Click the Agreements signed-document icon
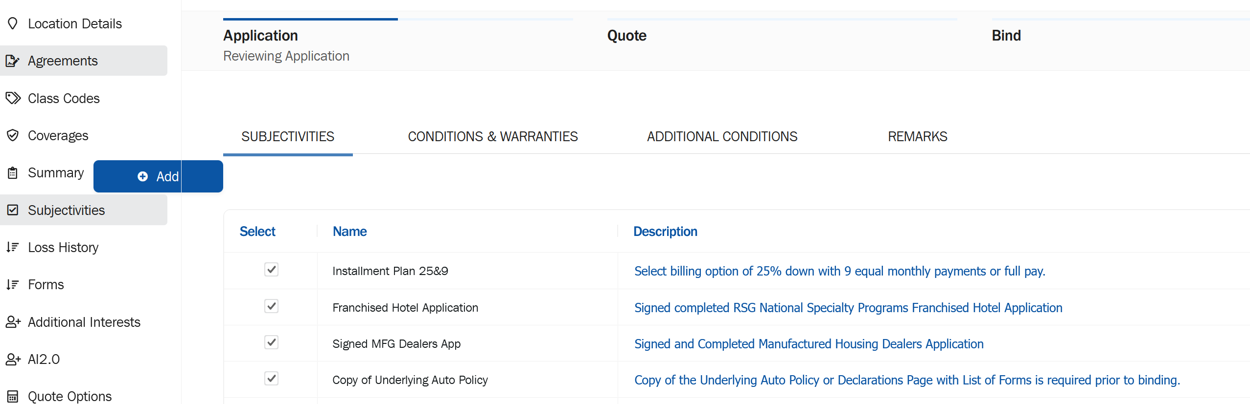1250x404 pixels. coord(13,61)
